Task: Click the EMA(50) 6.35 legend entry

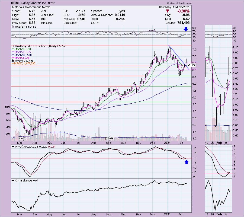Action: [x=21, y=52]
